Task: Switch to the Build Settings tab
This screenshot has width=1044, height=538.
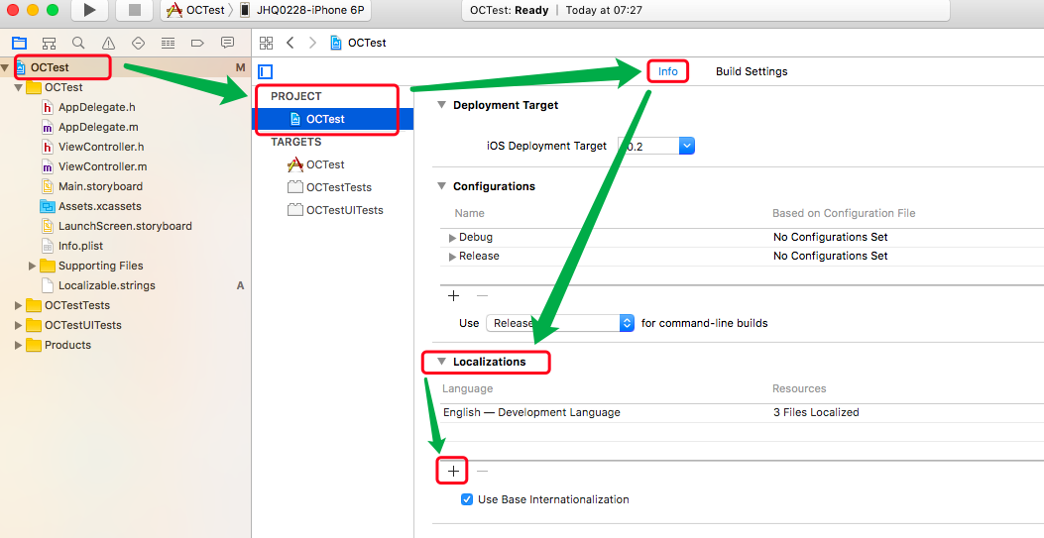Action: (x=752, y=71)
